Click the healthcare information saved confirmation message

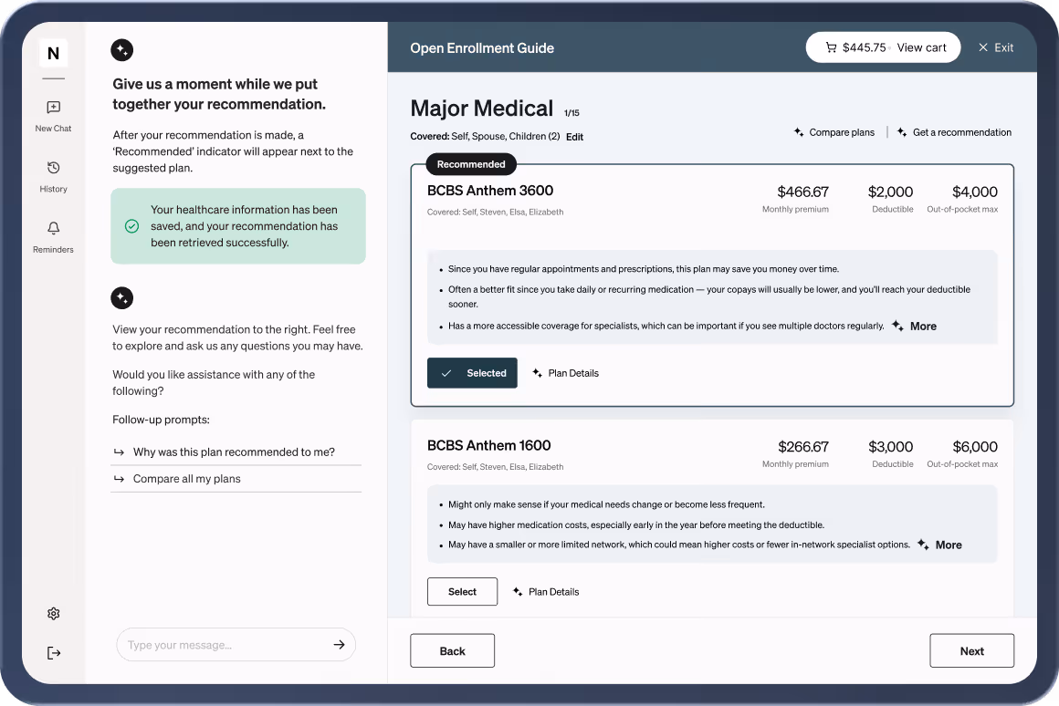click(x=238, y=226)
